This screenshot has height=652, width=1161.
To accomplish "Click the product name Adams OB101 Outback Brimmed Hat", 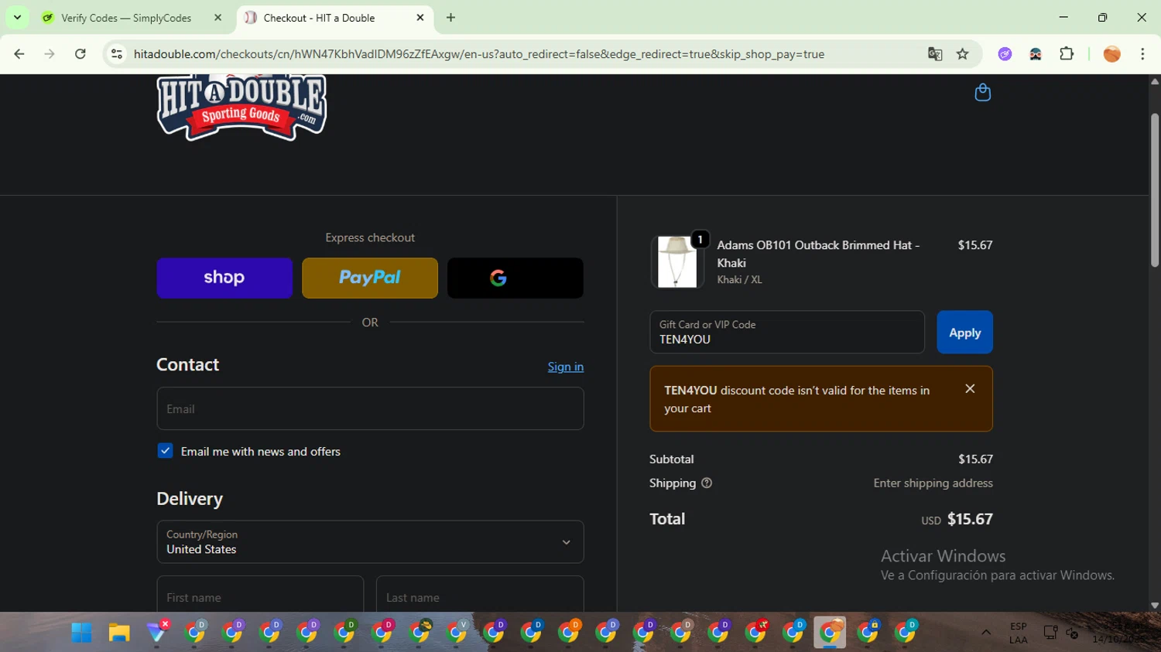I will (818, 254).
